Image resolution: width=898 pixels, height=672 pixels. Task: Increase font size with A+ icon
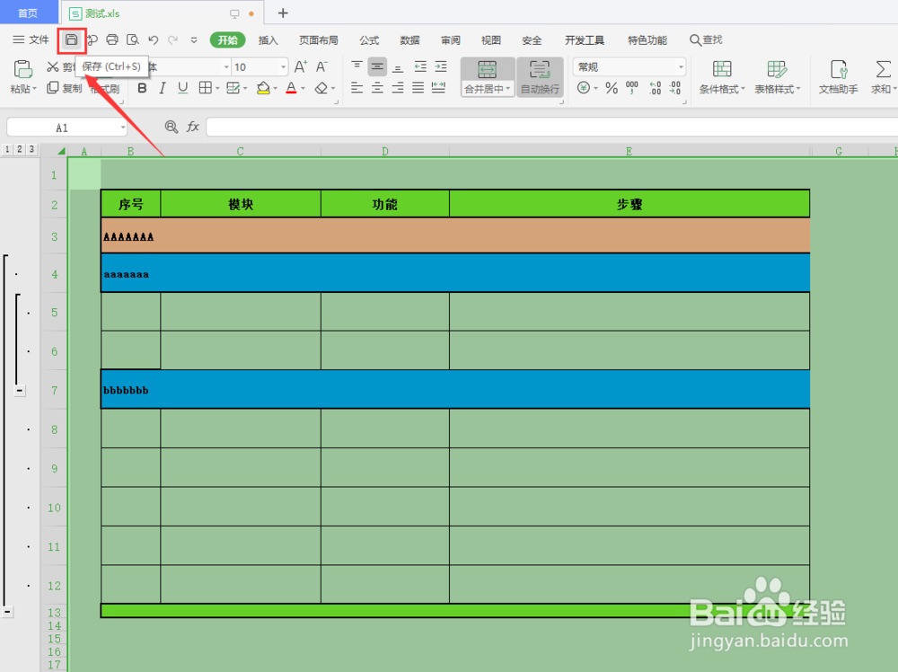(x=301, y=66)
